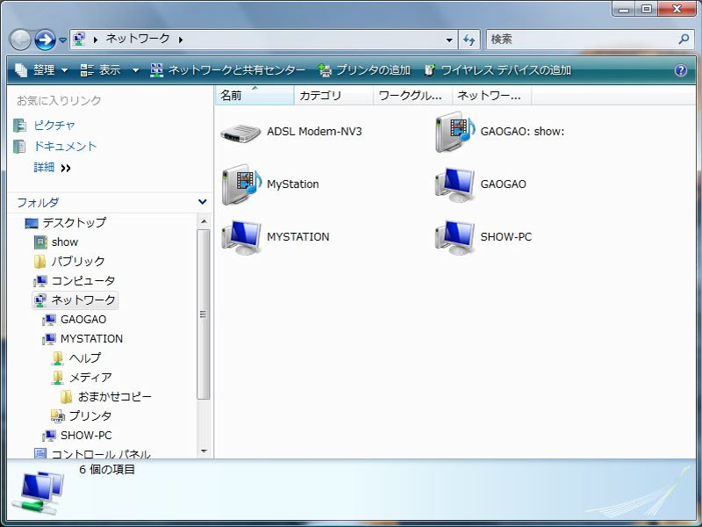Click the refresh button beside address bar
The image size is (702, 527).
click(469, 40)
